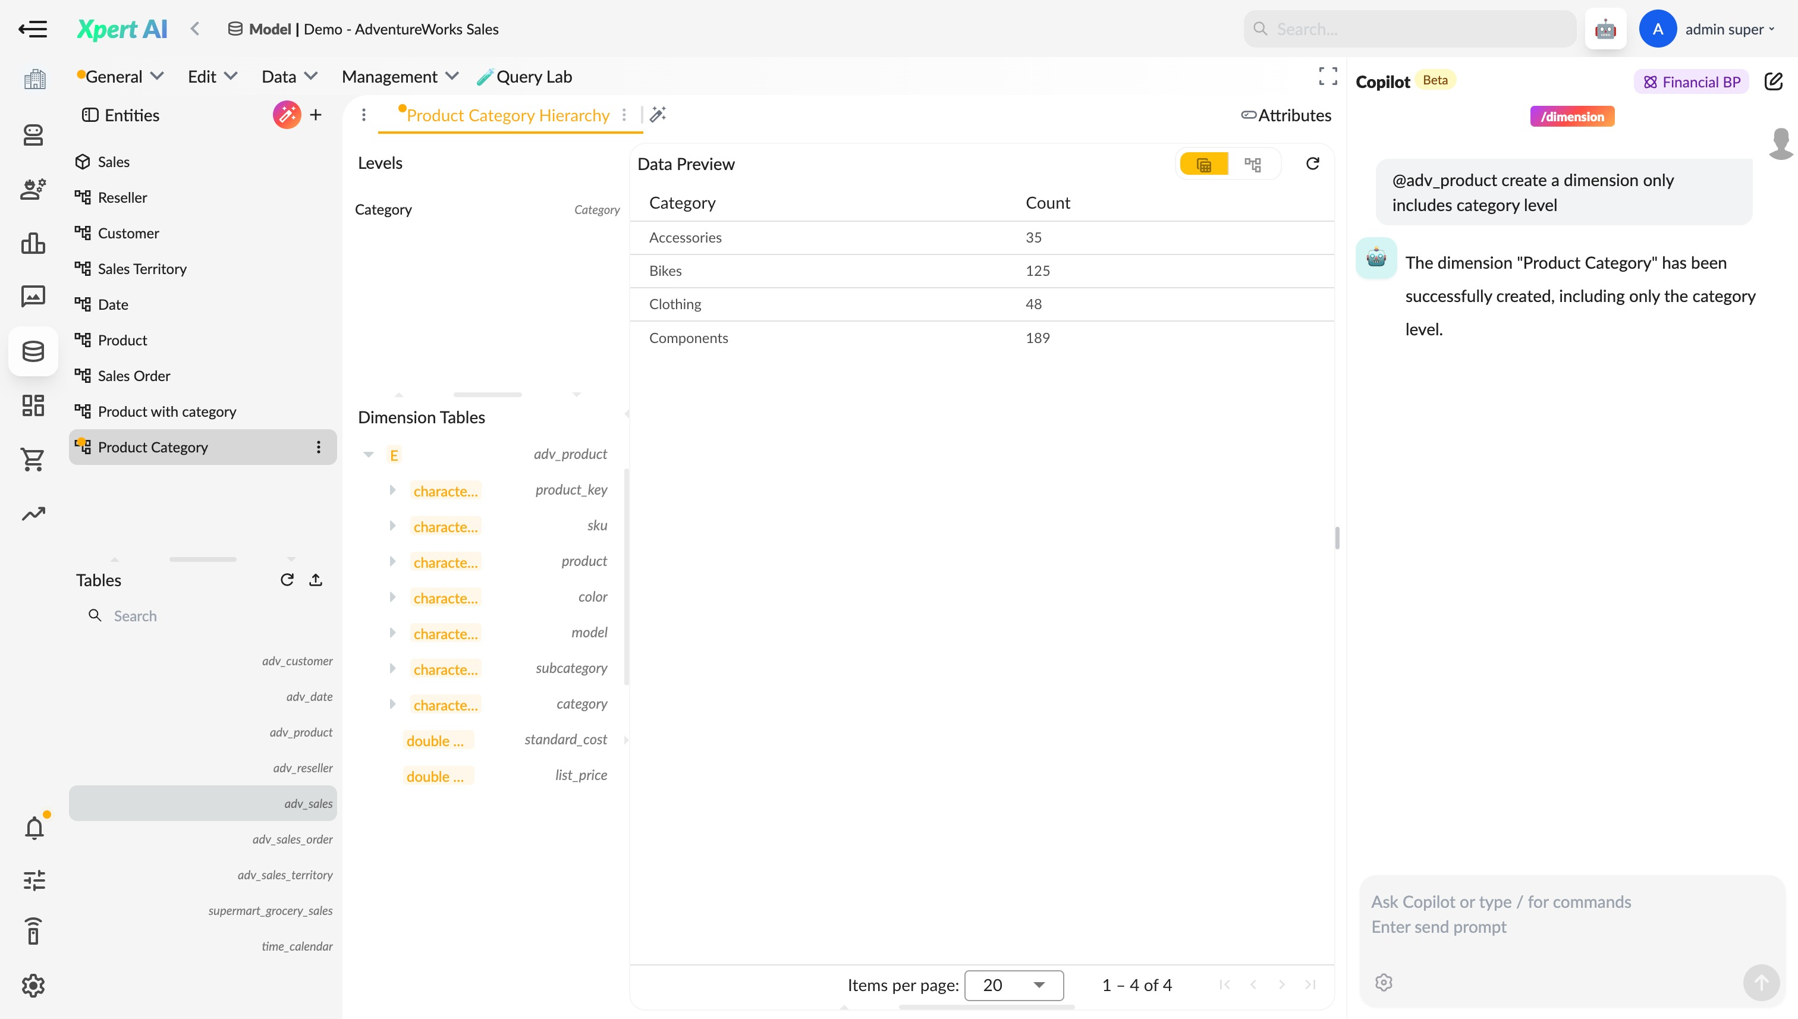Open Copilot settings gear in prompt box
Image resolution: width=1798 pixels, height=1019 pixels.
coord(1384,982)
